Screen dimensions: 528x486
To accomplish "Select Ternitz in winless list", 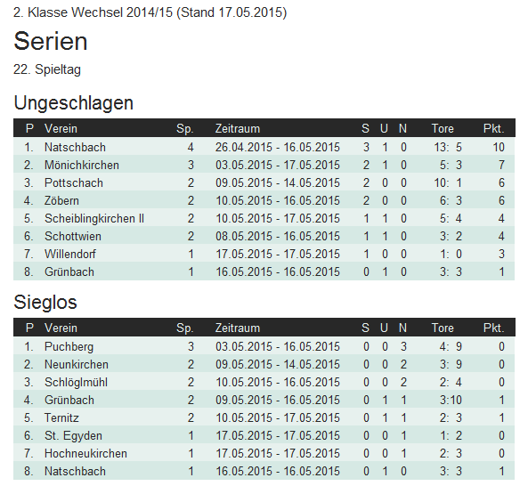I will (61, 418).
